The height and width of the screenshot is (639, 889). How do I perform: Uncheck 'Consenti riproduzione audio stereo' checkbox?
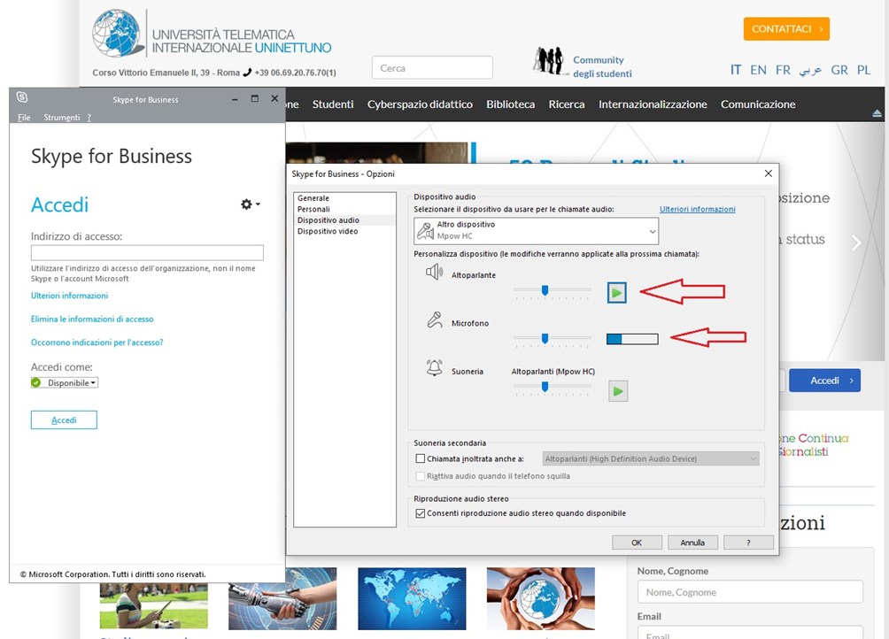(421, 513)
